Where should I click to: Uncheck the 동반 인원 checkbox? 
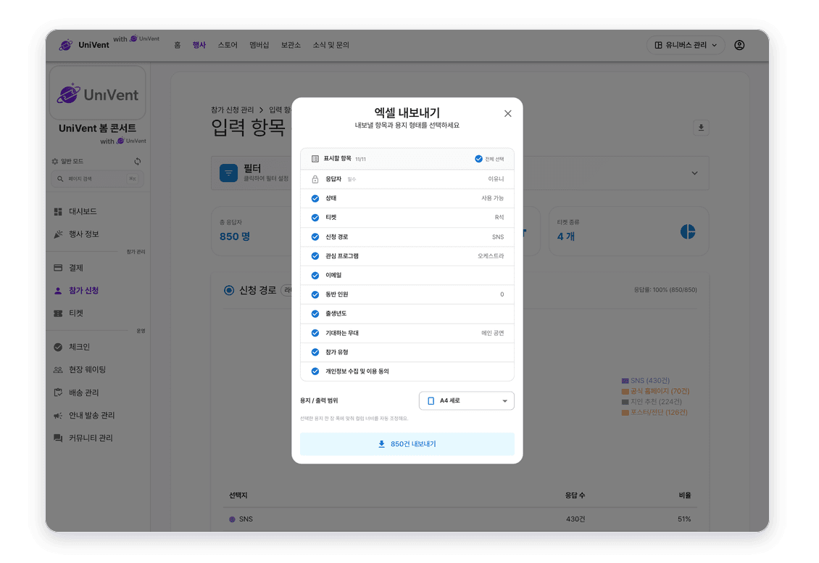click(315, 295)
